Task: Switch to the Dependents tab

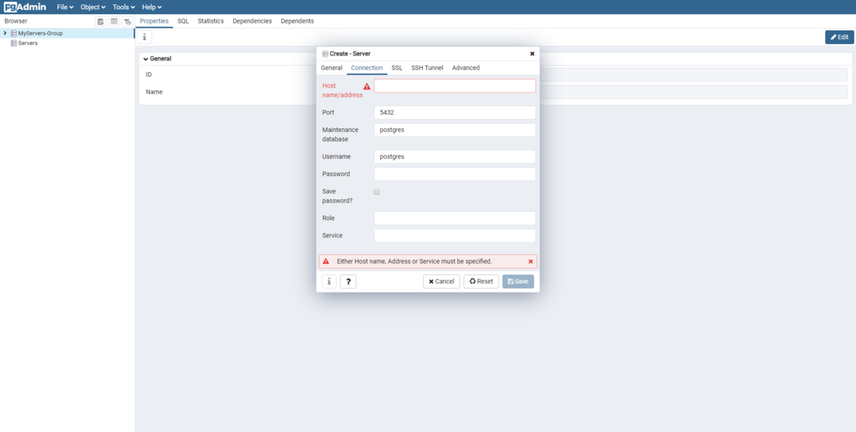Action: click(x=297, y=21)
